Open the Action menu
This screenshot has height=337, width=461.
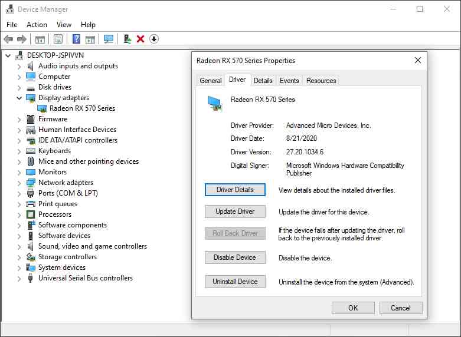(37, 25)
